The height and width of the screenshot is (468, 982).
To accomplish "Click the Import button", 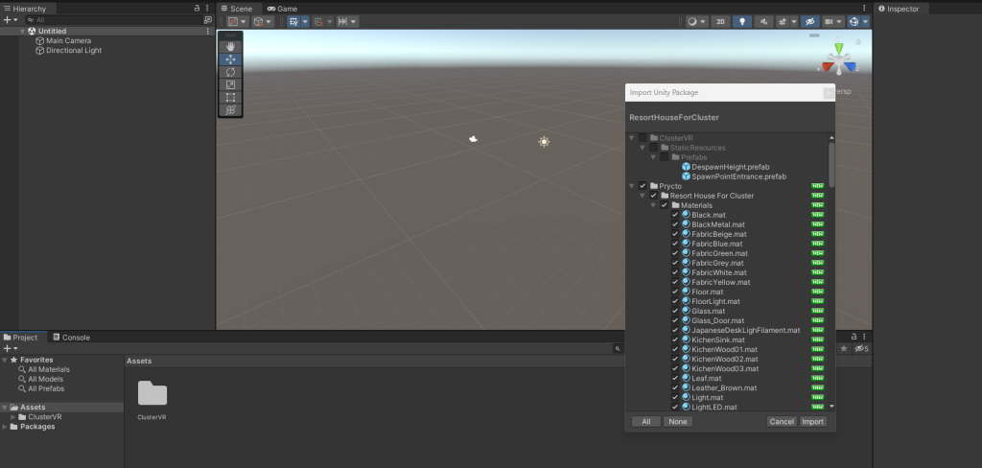I will click(x=813, y=422).
